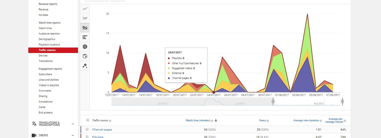Open Demographics report
Viewport: 381px width, 138px height.
coord(47,39)
